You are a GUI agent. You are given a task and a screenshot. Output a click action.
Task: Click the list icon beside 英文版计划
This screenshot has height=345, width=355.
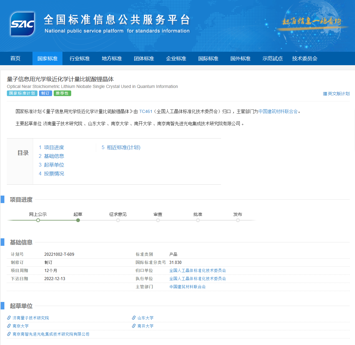(x=325, y=94)
